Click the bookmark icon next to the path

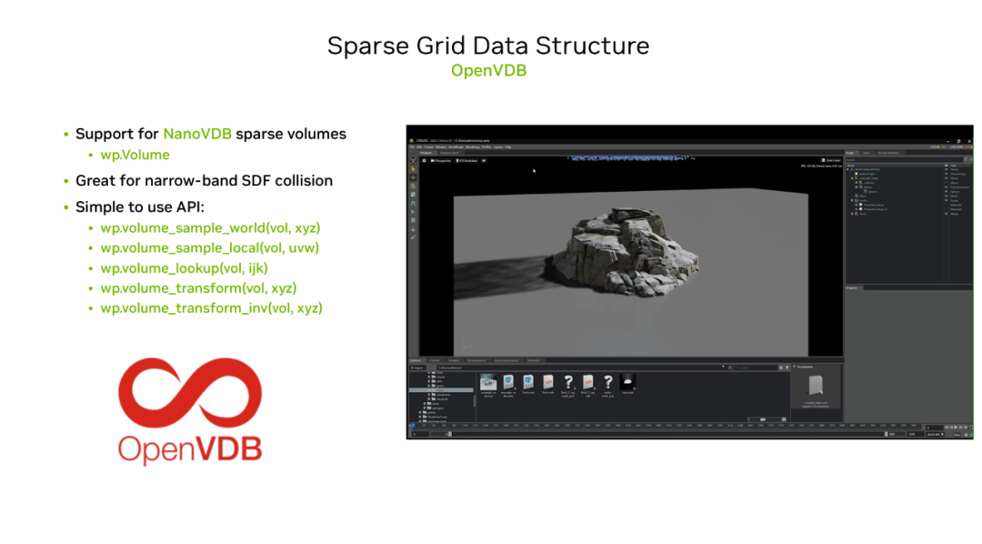(730, 368)
